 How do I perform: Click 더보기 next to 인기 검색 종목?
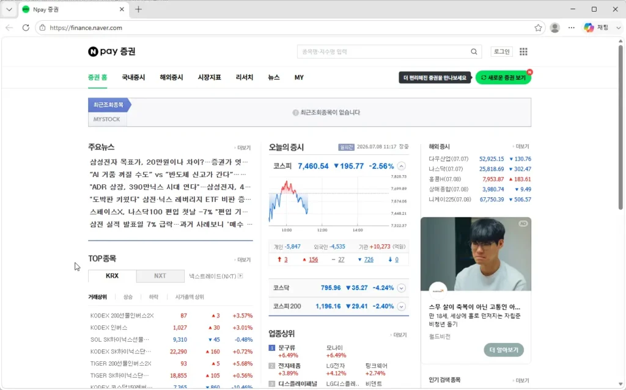pyautogui.click(x=521, y=380)
